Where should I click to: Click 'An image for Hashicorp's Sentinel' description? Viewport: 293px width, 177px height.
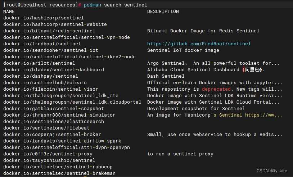coord(215,115)
